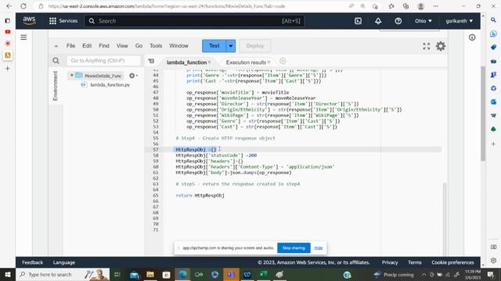The height and width of the screenshot is (281, 501).
Task: Open the left navigation hamburger menu
Action: click(23, 37)
